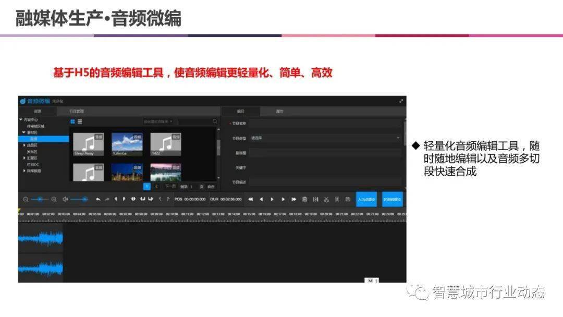Image resolution: width=563 pixels, height=317 pixels.
Task: Delete the selected clip with trash icon
Action: point(304,199)
